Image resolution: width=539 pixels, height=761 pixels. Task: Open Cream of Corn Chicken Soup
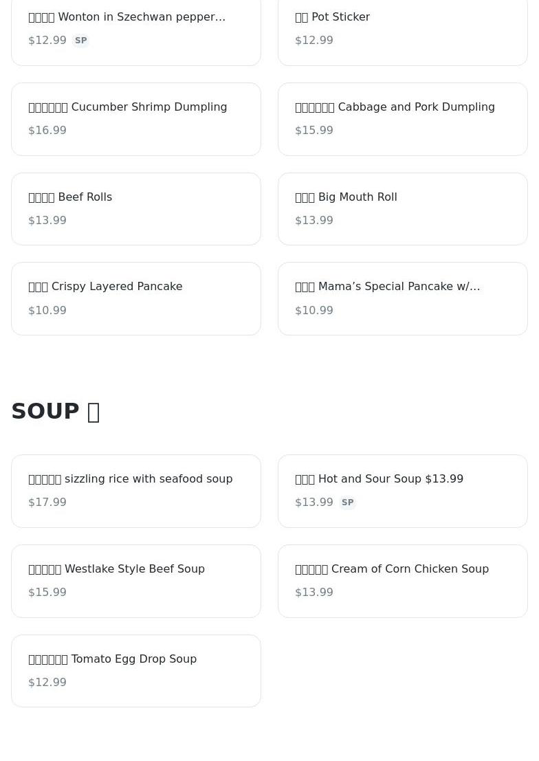point(403,582)
